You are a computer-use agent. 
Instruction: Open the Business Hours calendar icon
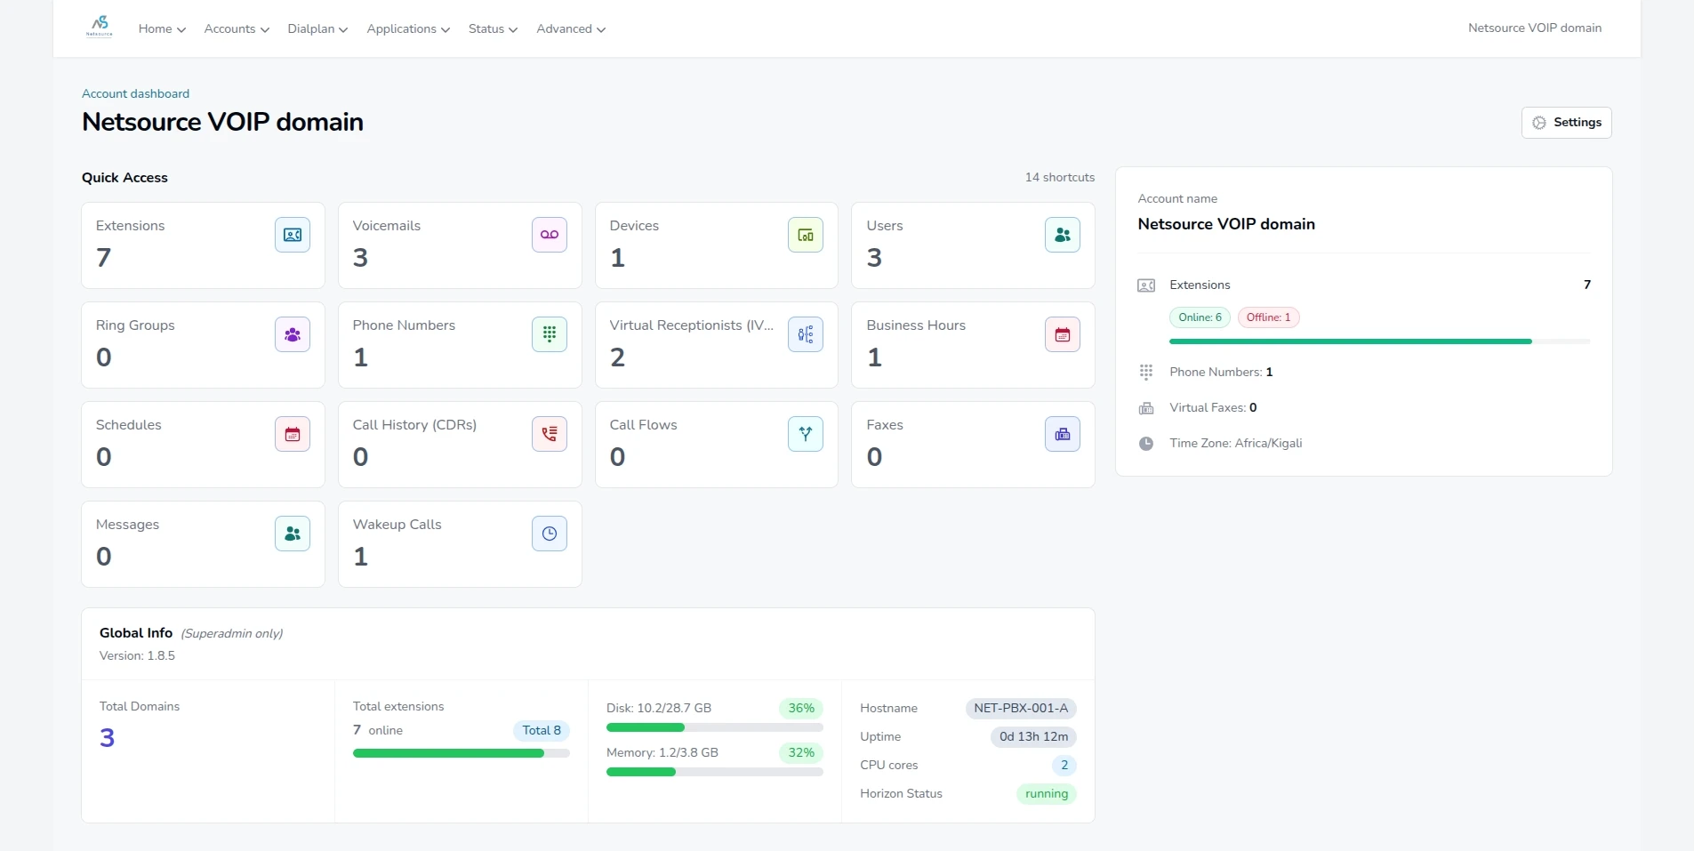pos(1063,334)
